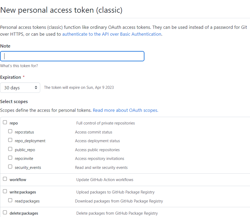Open the Basic Authentication API link
Viewport: 250px width, 217px height.
[112, 34]
